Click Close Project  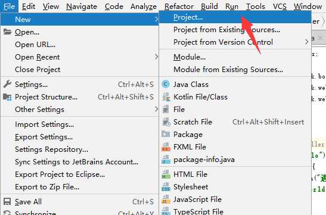pos(38,69)
